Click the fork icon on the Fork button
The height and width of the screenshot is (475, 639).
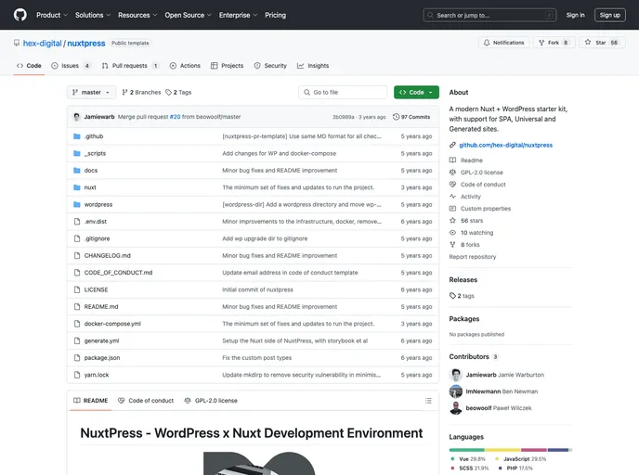pyautogui.click(x=541, y=43)
